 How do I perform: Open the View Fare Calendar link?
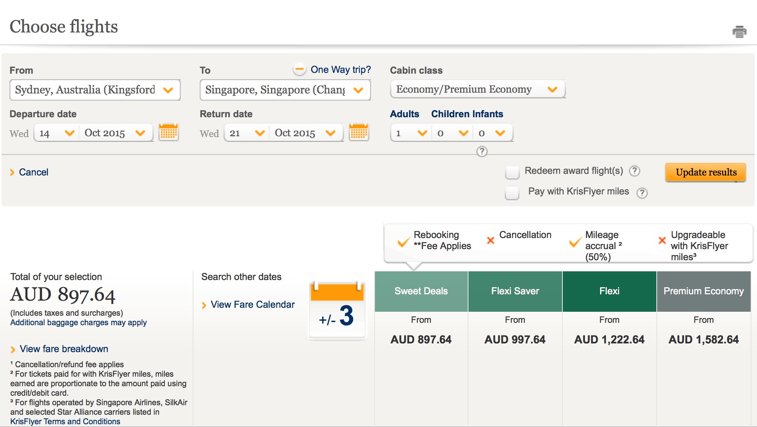(x=252, y=305)
